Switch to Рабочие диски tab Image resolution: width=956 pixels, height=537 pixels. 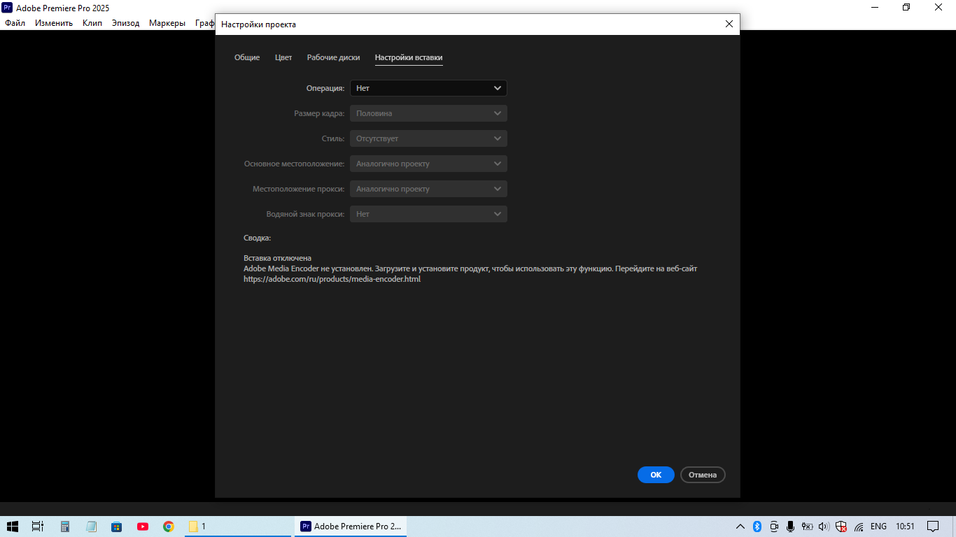[333, 57]
